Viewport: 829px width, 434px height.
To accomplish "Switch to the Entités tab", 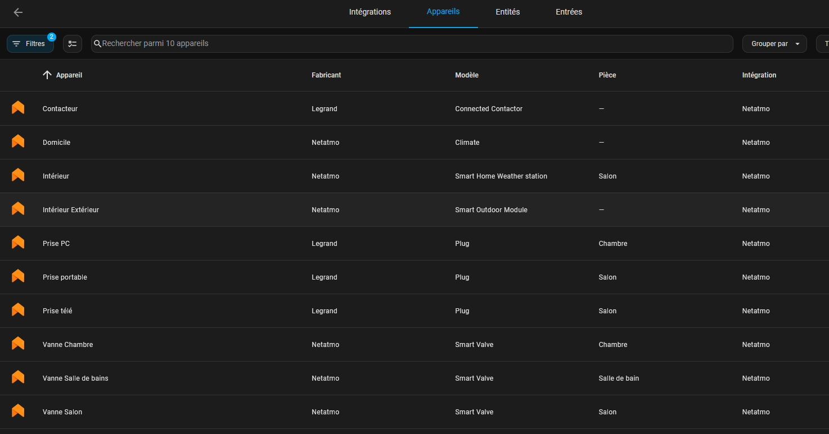I will click(x=507, y=12).
